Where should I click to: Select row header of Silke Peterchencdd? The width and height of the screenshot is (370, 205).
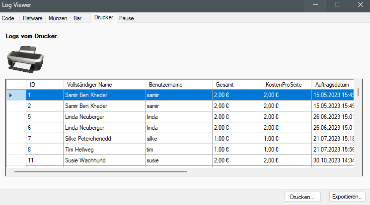click(16, 139)
